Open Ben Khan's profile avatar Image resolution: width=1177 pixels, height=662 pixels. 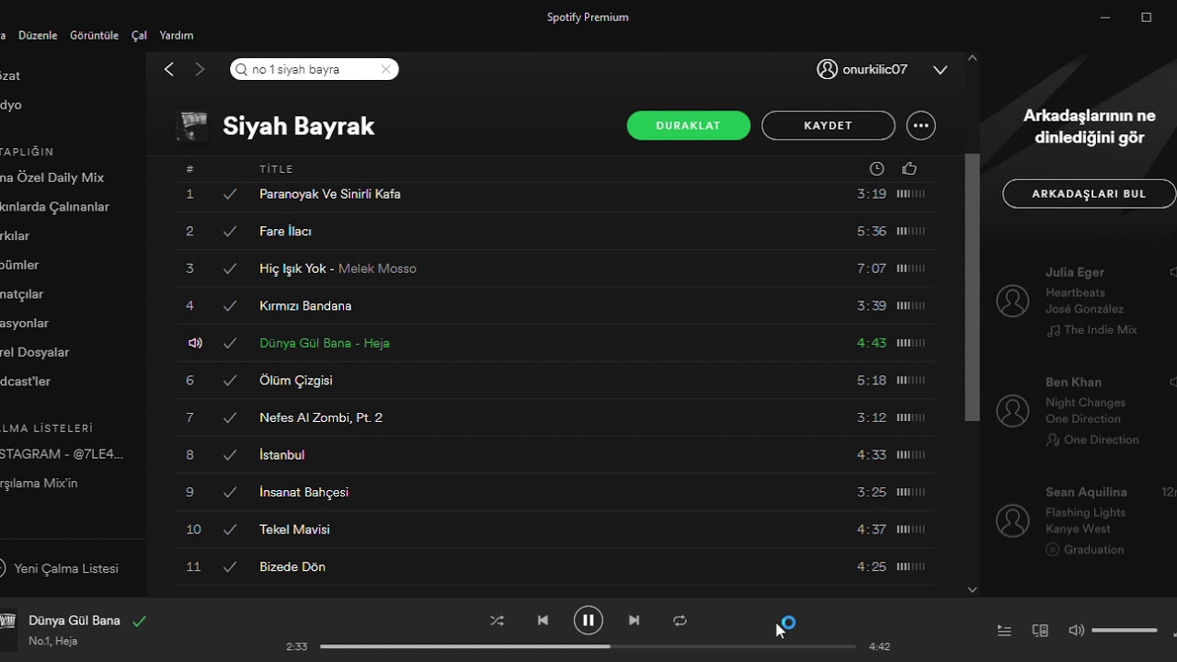(x=1012, y=411)
